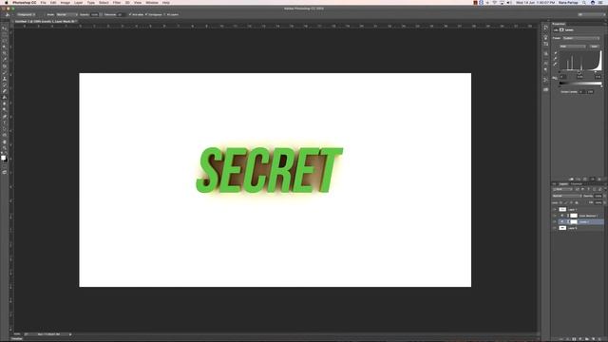Open the Mode dropdown in options bar
This screenshot has width=608, height=342.
[x=66, y=14]
